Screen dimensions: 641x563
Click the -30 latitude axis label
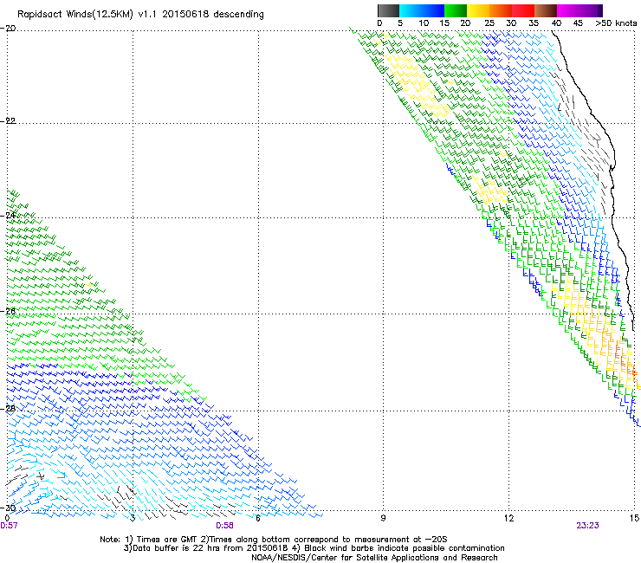[x=8, y=508]
